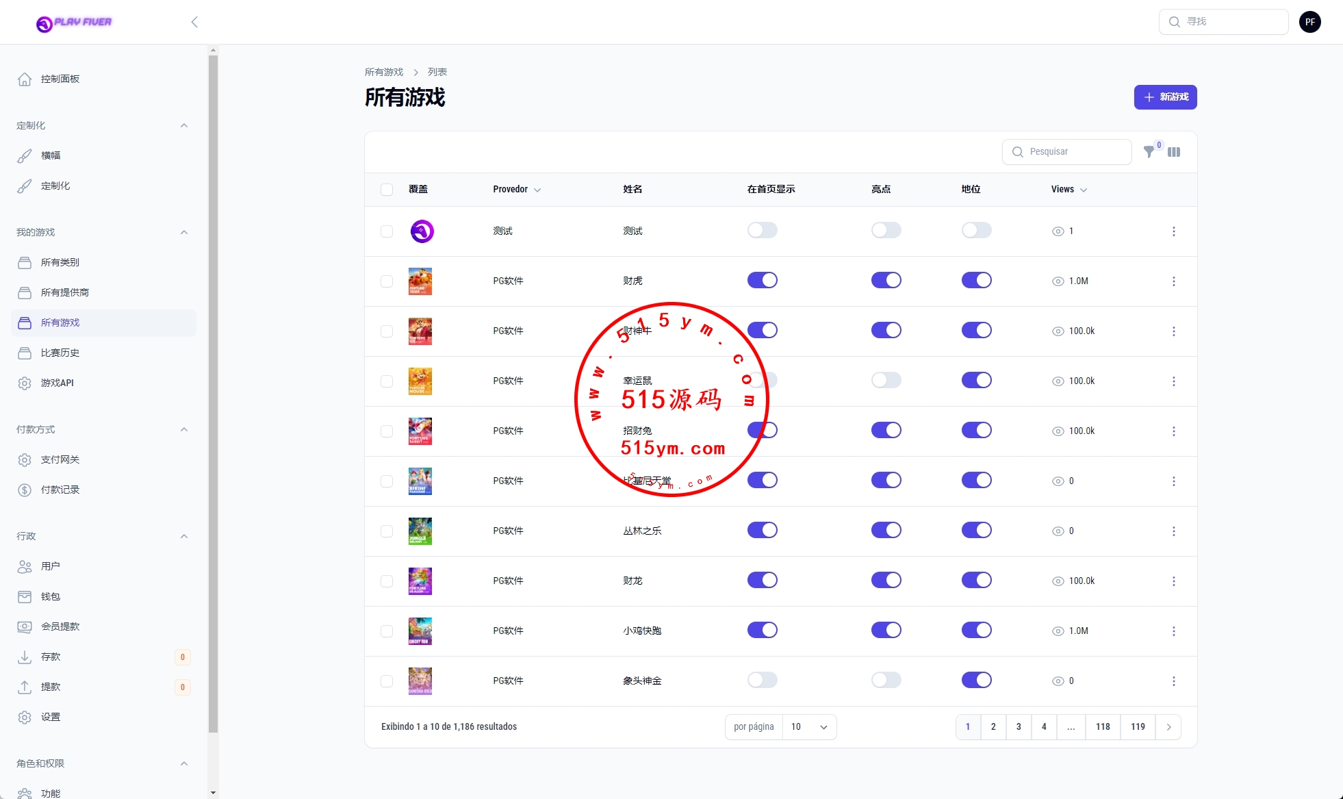The width and height of the screenshot is (1343, 799).
Task: Collapse the 我的游戏 sidebar section
Action: [183, 232]
